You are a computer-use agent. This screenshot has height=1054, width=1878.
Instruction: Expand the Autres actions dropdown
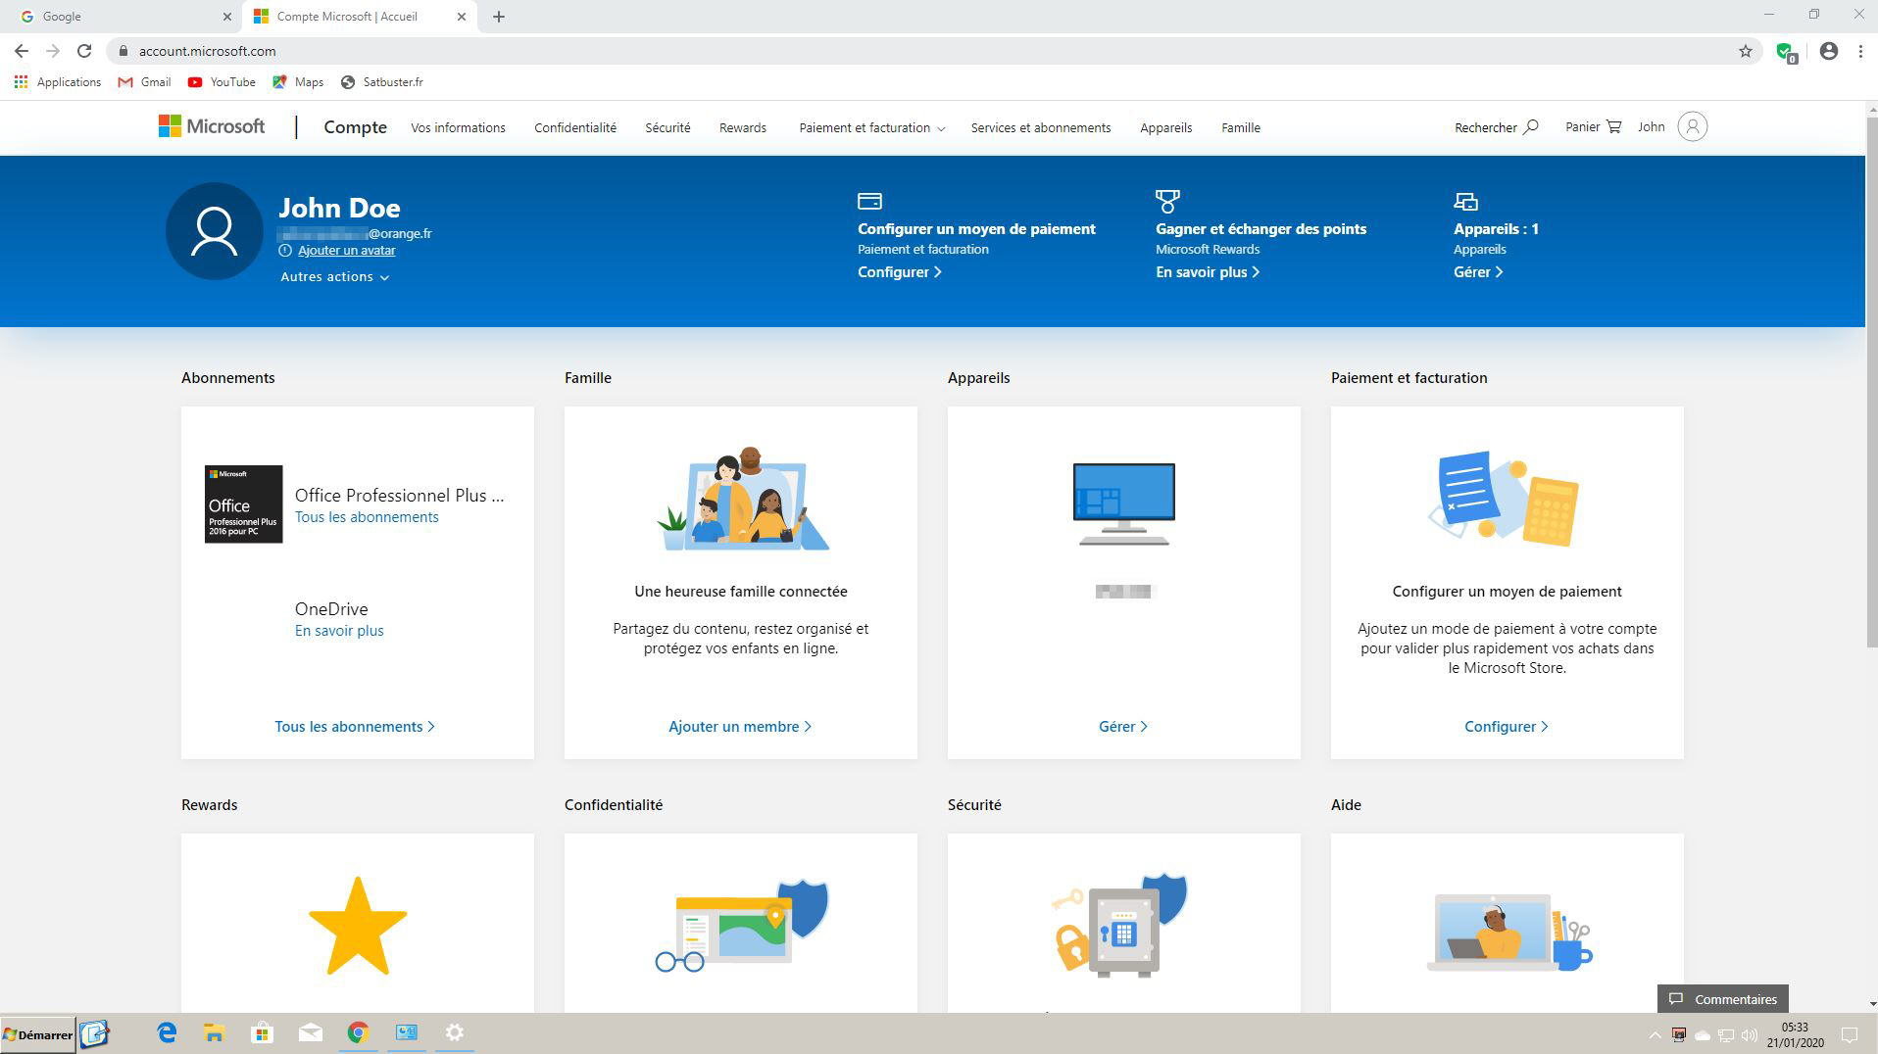[335, 277]
